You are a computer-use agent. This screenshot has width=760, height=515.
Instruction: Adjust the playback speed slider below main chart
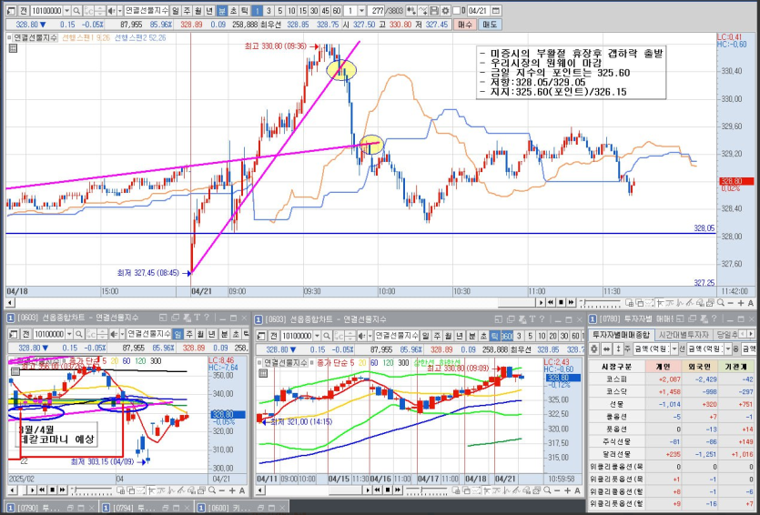(x=600, y=303)
